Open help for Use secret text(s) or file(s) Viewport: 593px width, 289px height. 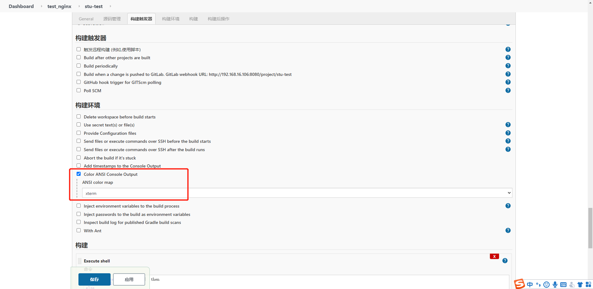pos(508,125)
